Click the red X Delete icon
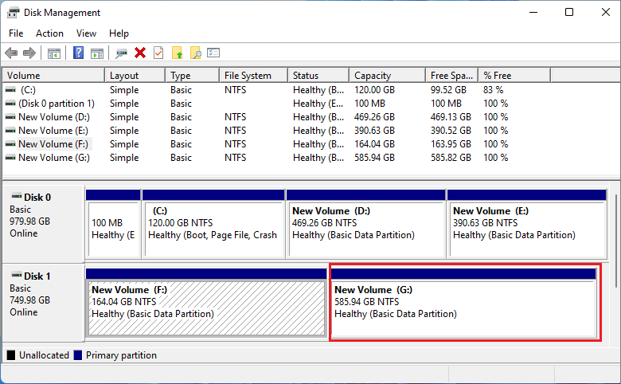 140,53
